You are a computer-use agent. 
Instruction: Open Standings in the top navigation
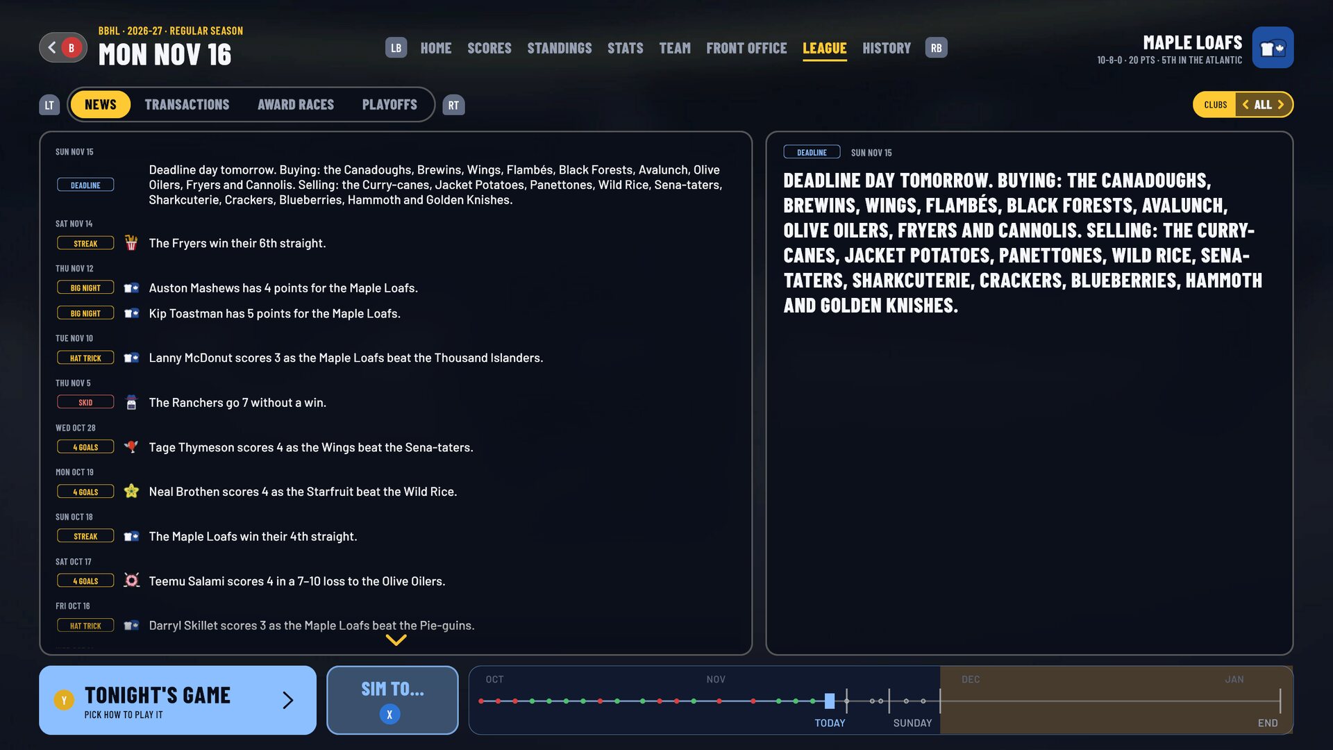(560, 48)
